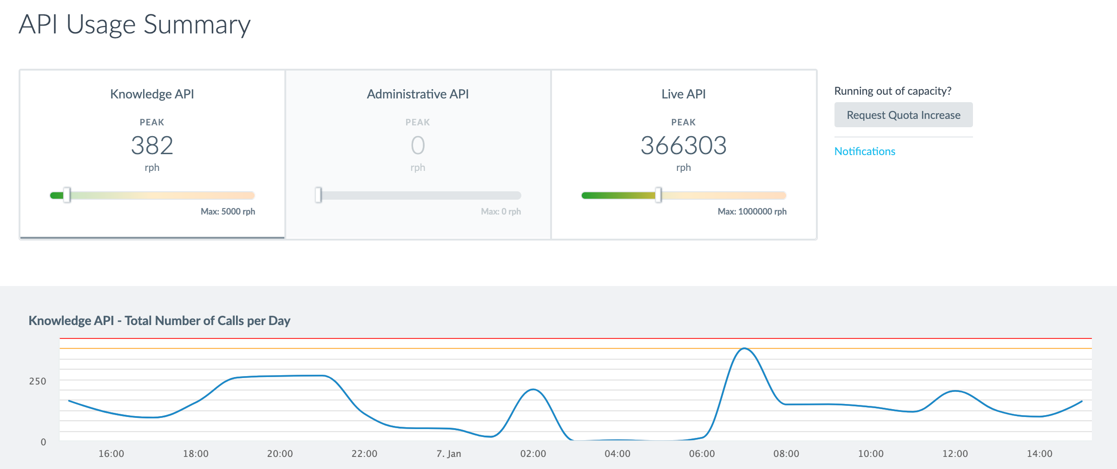Click the Request Quota Increase button
The width and height of the screenshot is (1117, 469).
pyautogui.click(x=903, y=115)
